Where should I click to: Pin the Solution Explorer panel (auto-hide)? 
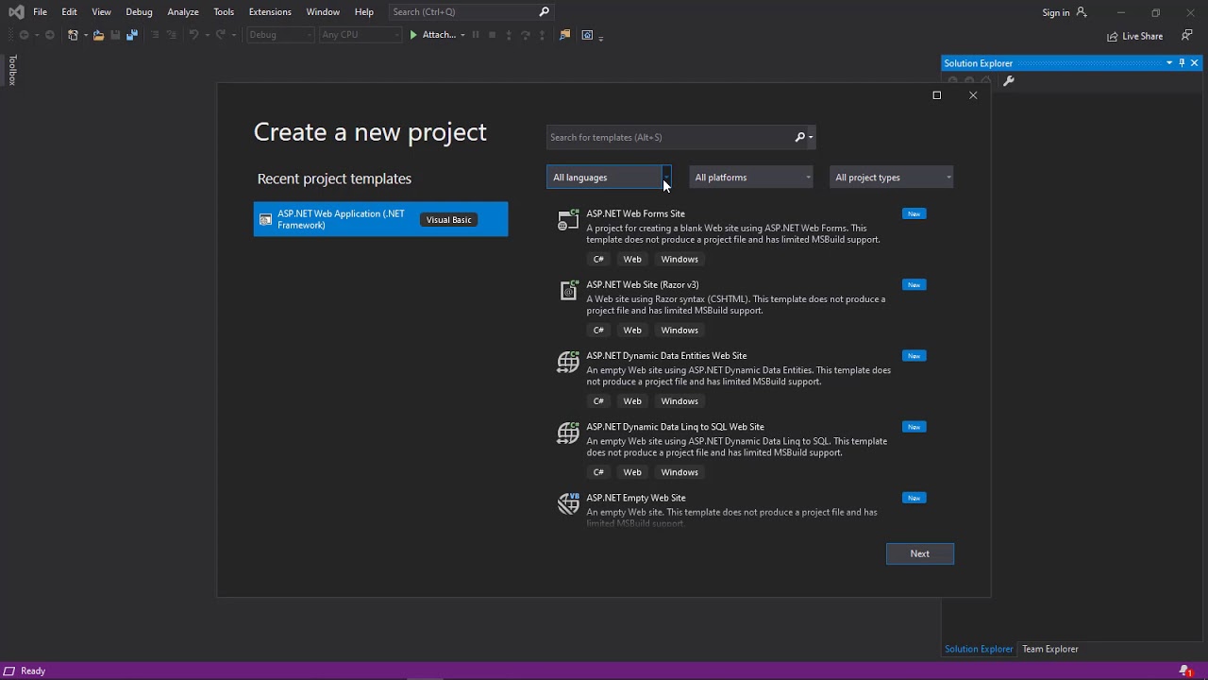[x=1182, y=63]
